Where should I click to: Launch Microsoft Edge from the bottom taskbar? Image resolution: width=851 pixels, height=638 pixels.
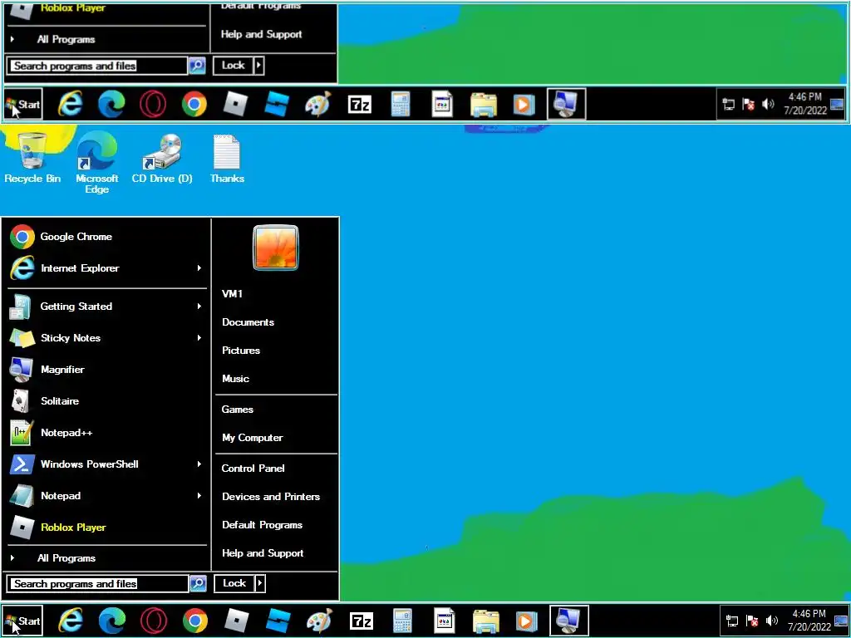coord(112,621)
